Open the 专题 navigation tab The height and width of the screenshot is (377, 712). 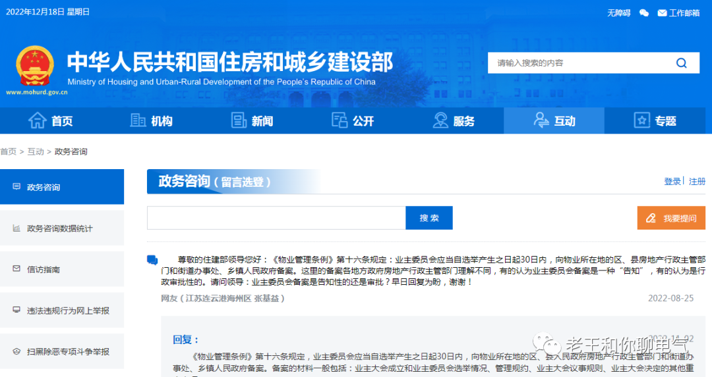pyautogui.click(x=655, y=120)
